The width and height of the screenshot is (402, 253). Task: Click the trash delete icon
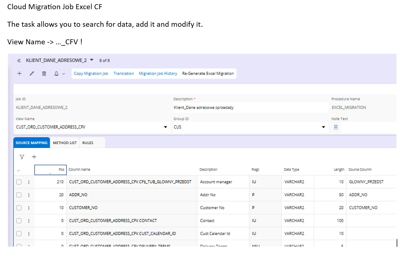point(44,74)
